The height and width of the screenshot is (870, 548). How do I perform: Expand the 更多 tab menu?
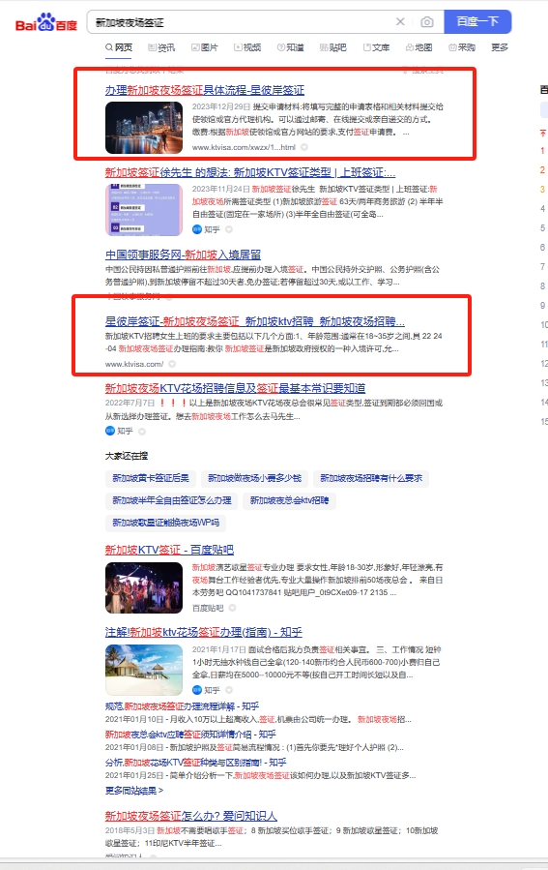coord(500,47)
